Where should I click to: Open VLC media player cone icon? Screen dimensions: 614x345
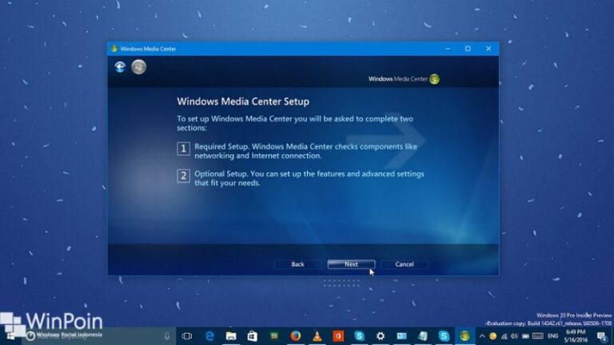point(317,336)
